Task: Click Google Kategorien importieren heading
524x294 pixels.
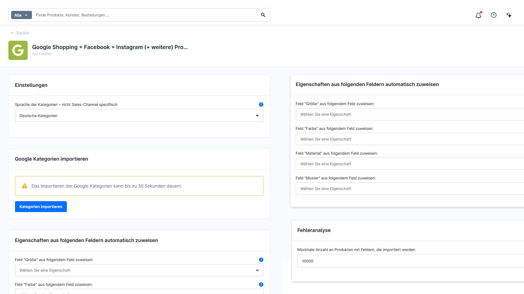Action: 52,159
